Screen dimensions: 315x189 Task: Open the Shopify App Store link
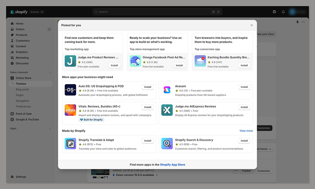tap(172, 165)
